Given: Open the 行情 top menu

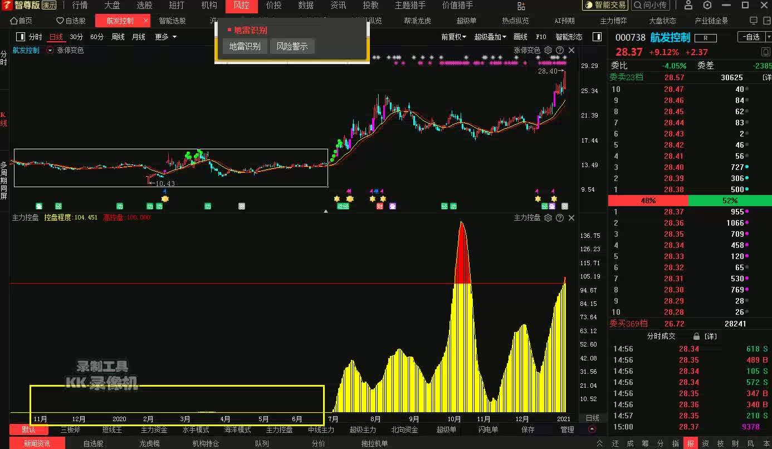Looking at the screenshot, I should [80, 6].
